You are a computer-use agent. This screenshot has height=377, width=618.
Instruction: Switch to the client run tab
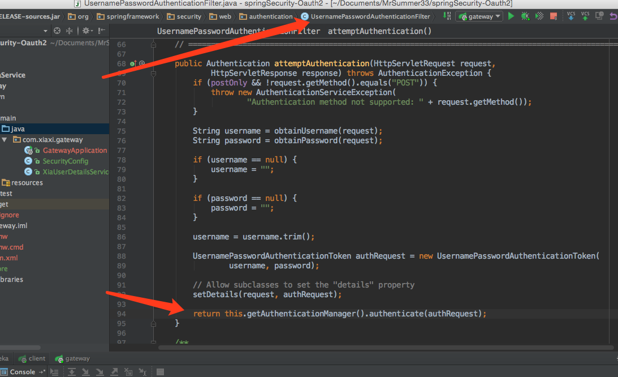[x=32, y=358]
